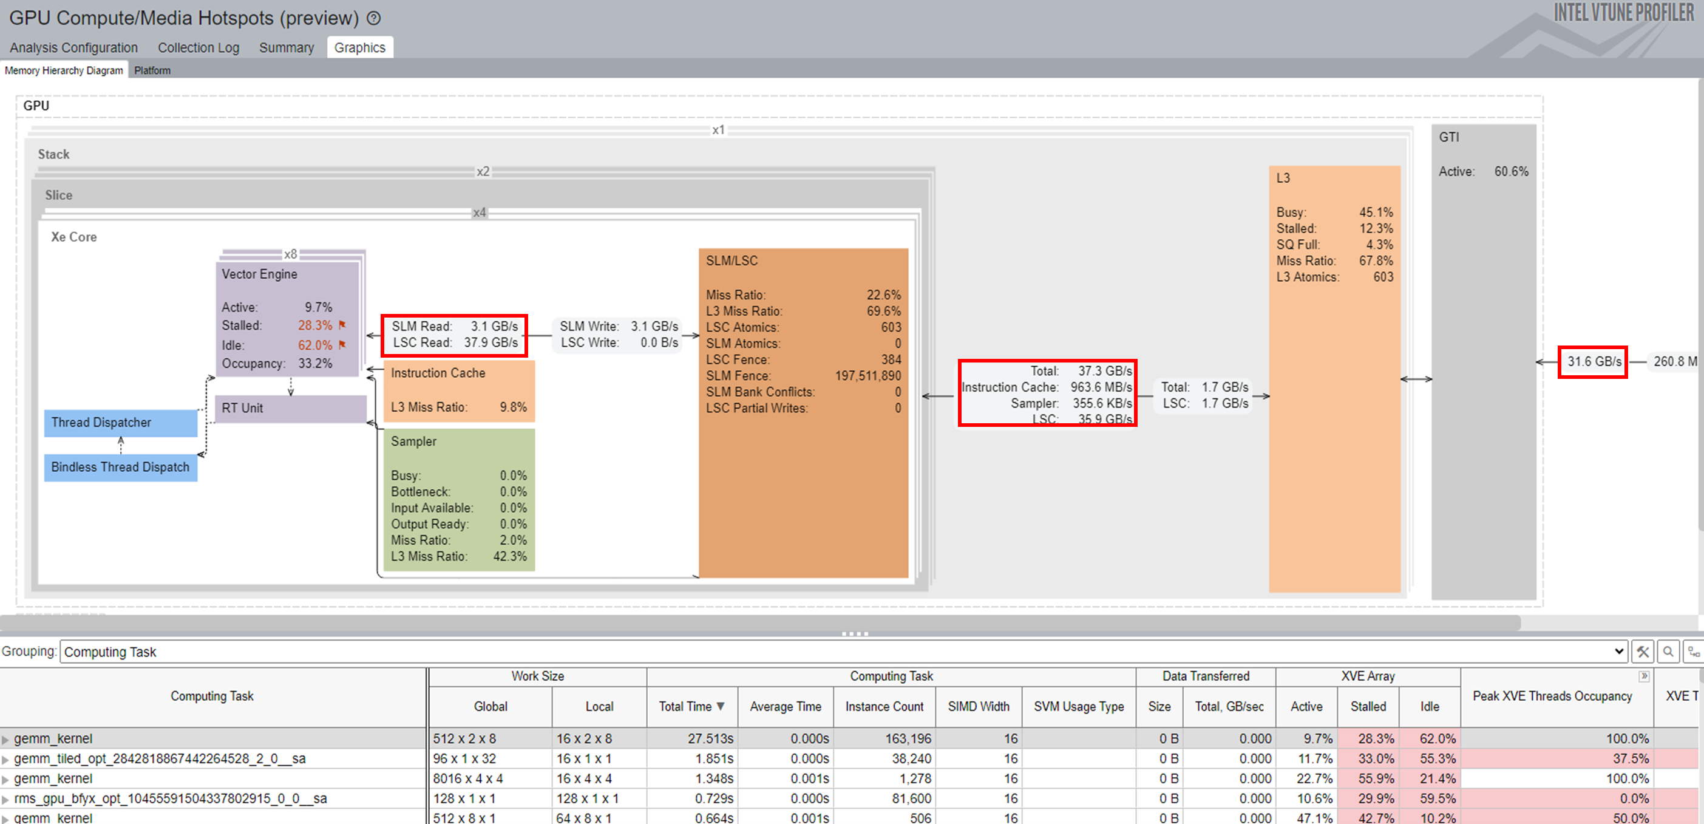
Task: Expand the rms_gpu_bfyx_opt row
Action: tap(5, 799)
